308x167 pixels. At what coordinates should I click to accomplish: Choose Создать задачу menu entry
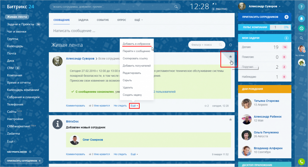pos(132,95)
